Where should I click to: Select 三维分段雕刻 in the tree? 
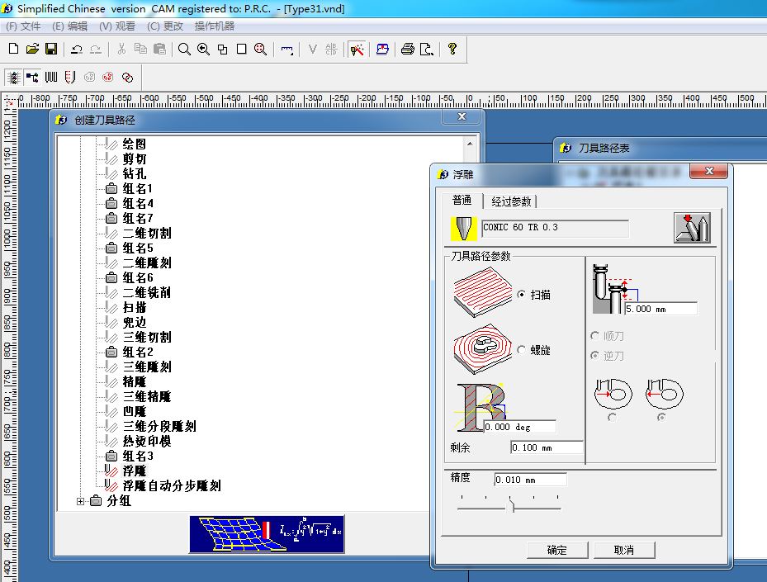tap(159, 426)
